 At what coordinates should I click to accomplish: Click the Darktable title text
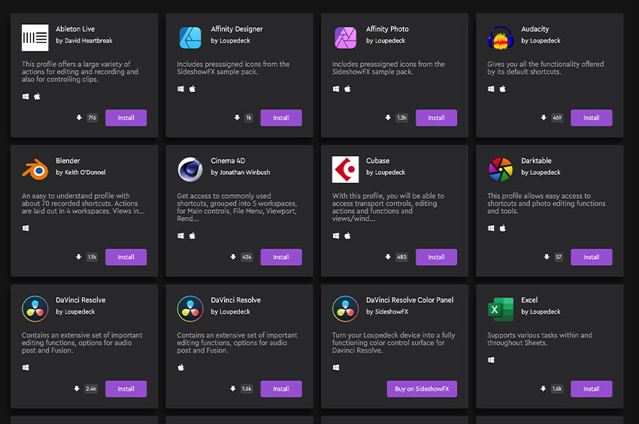536,161
